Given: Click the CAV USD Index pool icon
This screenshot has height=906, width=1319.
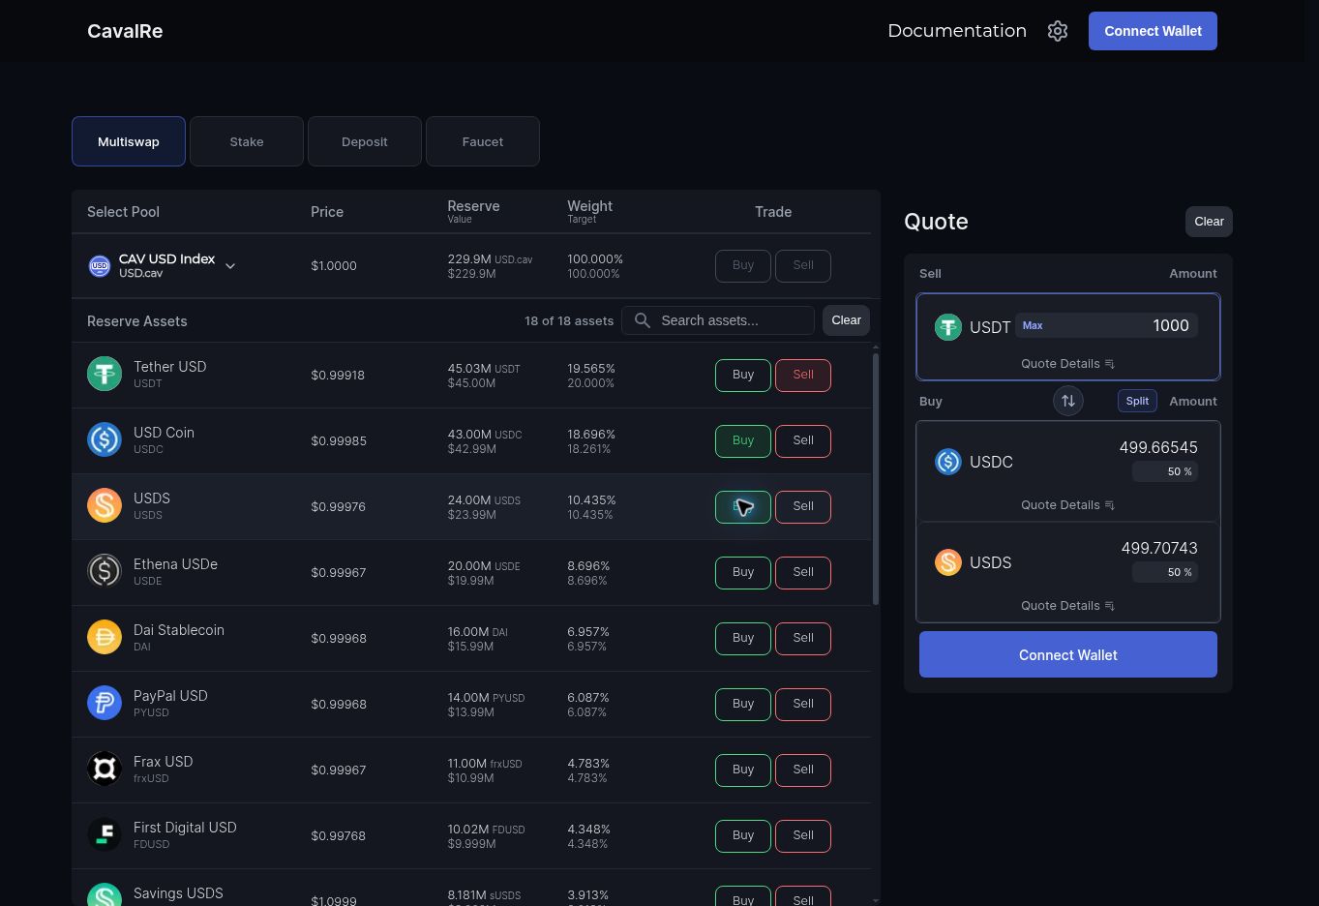Looking at the screenshot, I should 100,266.
